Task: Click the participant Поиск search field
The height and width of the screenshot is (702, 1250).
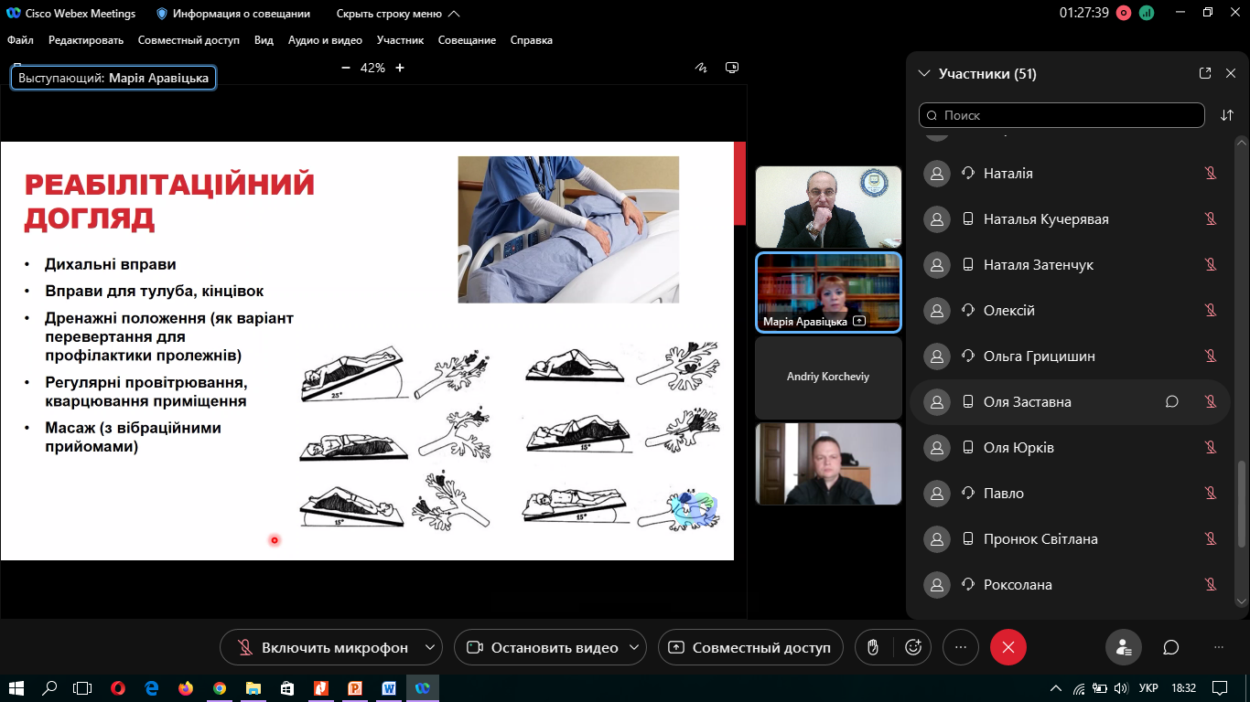Action: 1061,115
